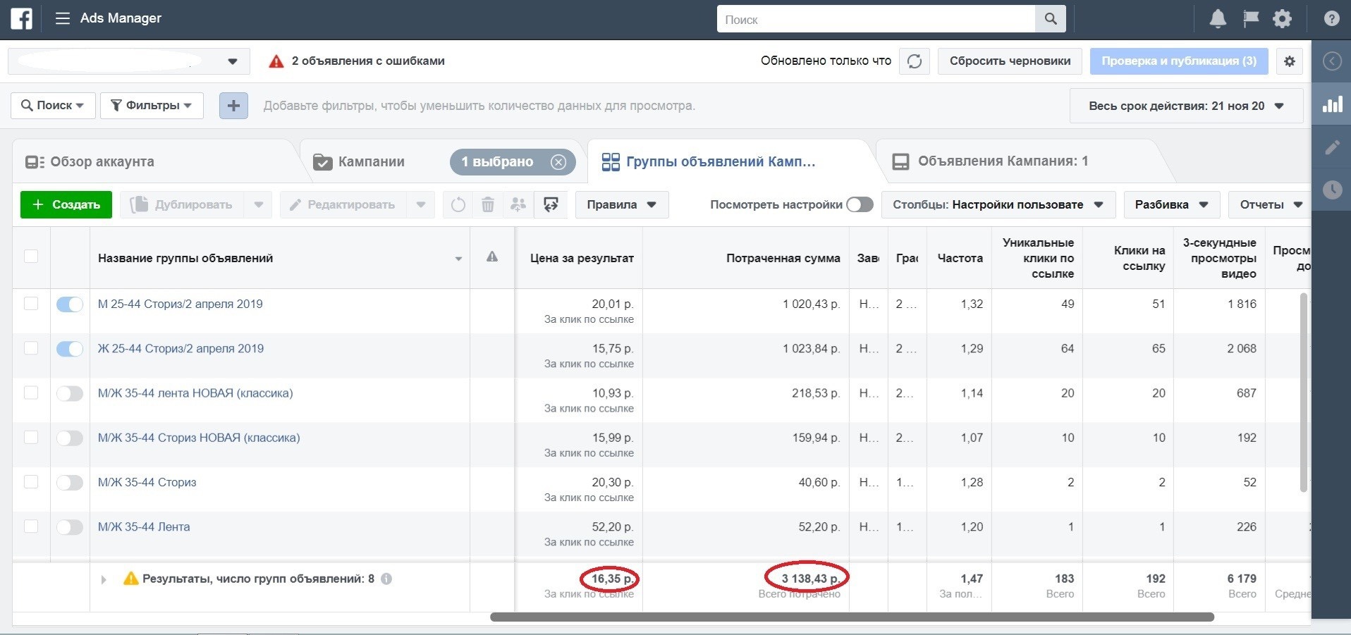Disable the М 25-44 Сториз ad set toggle
Viewport: 1351px width, 635px height.
70,304
